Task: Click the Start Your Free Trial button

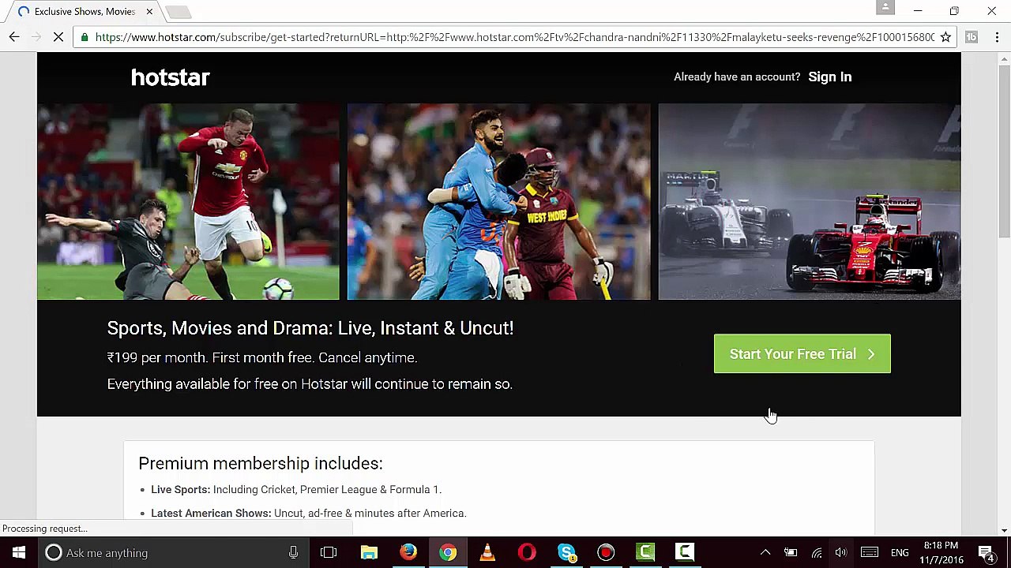Action: [802, 354]
